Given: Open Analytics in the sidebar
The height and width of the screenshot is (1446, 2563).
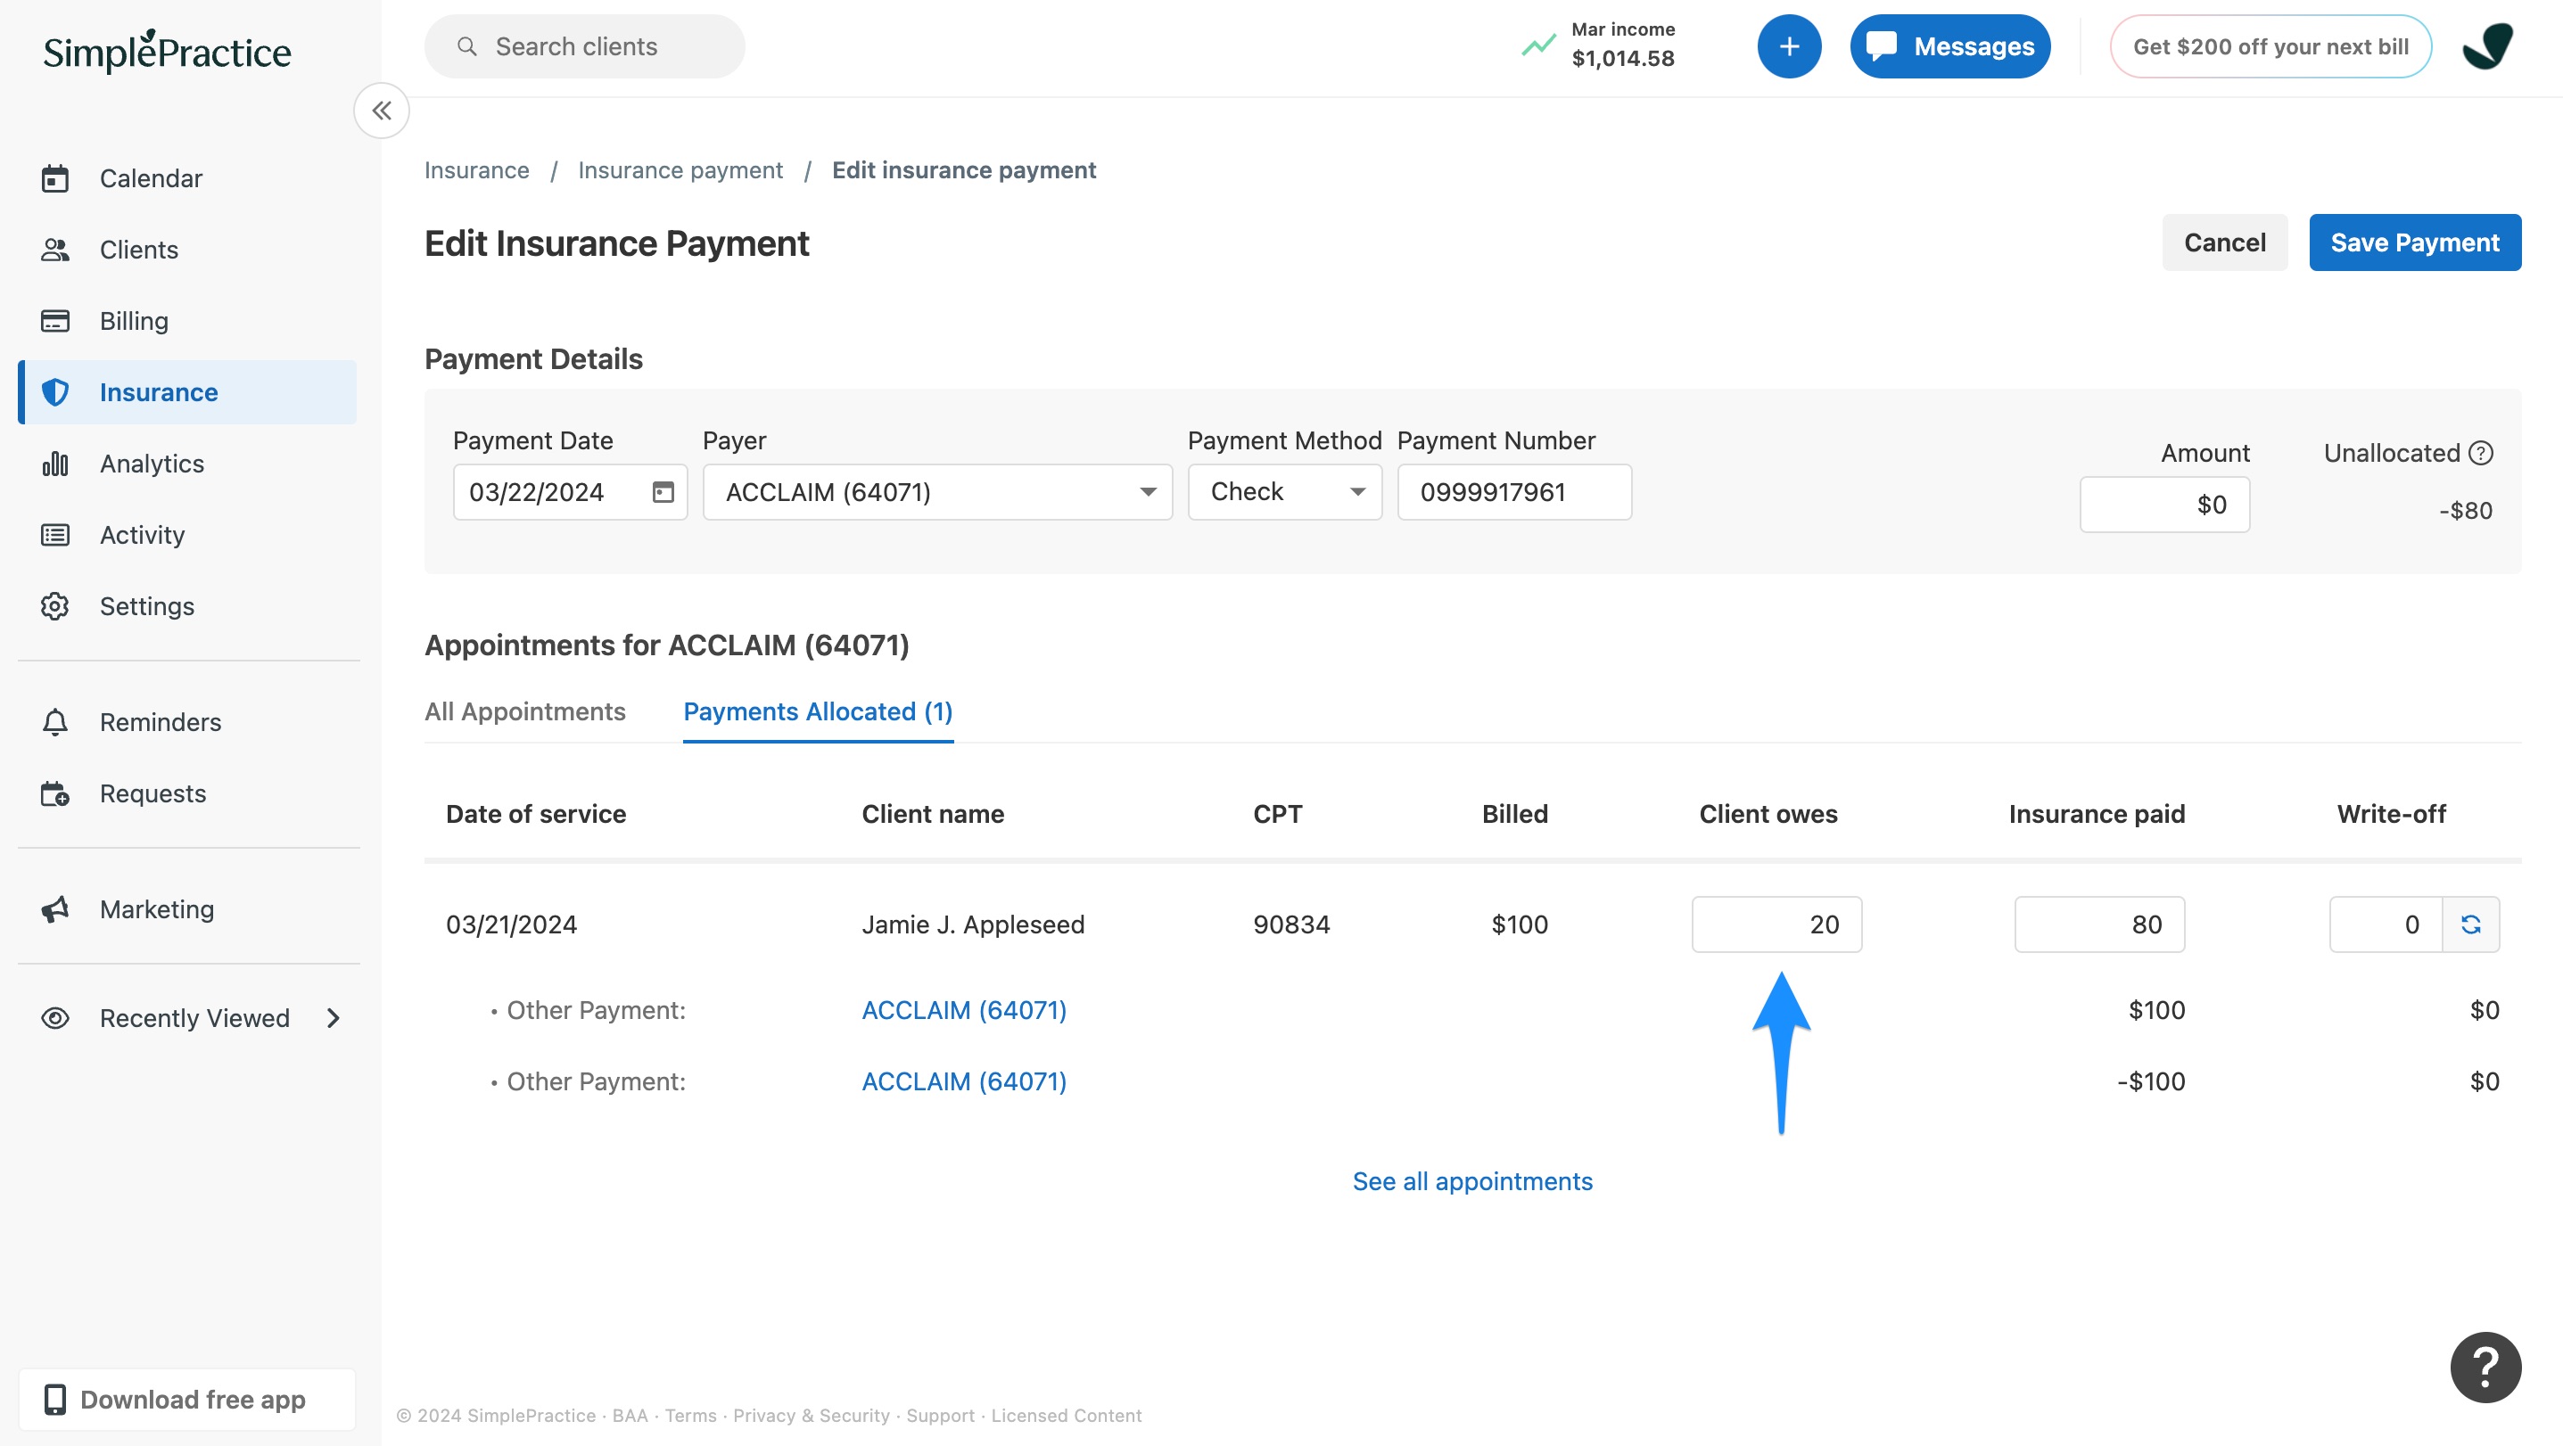Looking at the screenshot, I should point(189,464).
